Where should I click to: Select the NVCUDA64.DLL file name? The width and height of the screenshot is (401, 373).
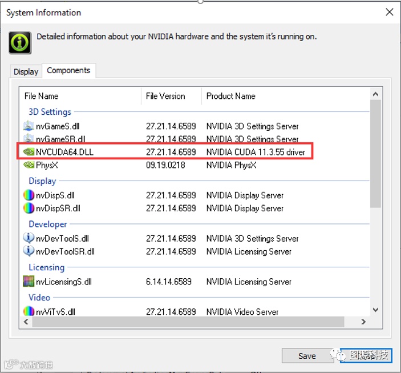coord(64,152)
